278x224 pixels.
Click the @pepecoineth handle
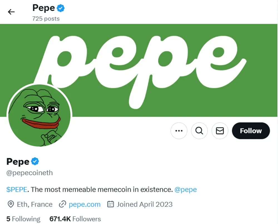click(x=29, y=173)
